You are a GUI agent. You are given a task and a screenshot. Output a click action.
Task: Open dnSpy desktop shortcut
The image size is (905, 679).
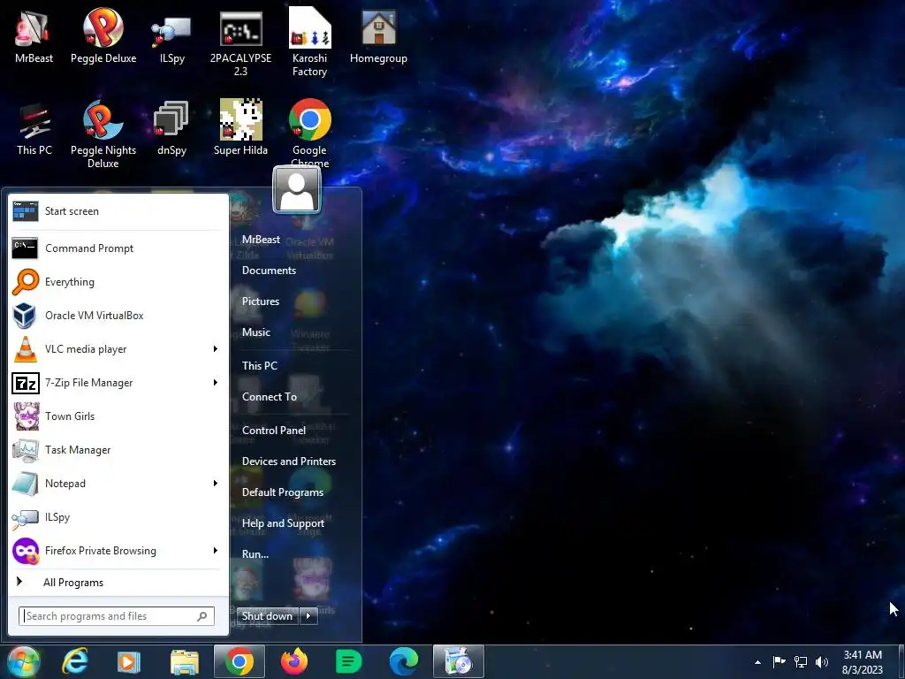coord(171,128)
